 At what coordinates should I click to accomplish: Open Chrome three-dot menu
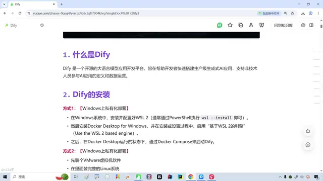click(x=318, y=14)
